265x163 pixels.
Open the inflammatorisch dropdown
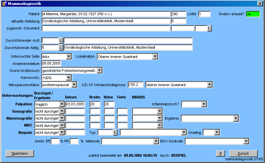pyautogui.click(x=204, y=104)
